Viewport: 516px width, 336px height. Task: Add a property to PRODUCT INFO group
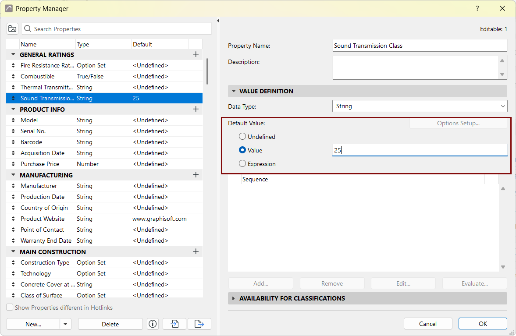(x=196, y=109)
